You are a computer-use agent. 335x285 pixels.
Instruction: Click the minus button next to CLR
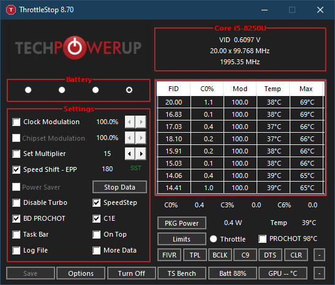[320, 255]
